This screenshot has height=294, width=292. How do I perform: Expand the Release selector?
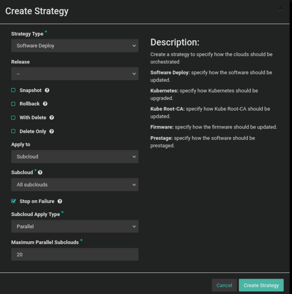(75, 74)
